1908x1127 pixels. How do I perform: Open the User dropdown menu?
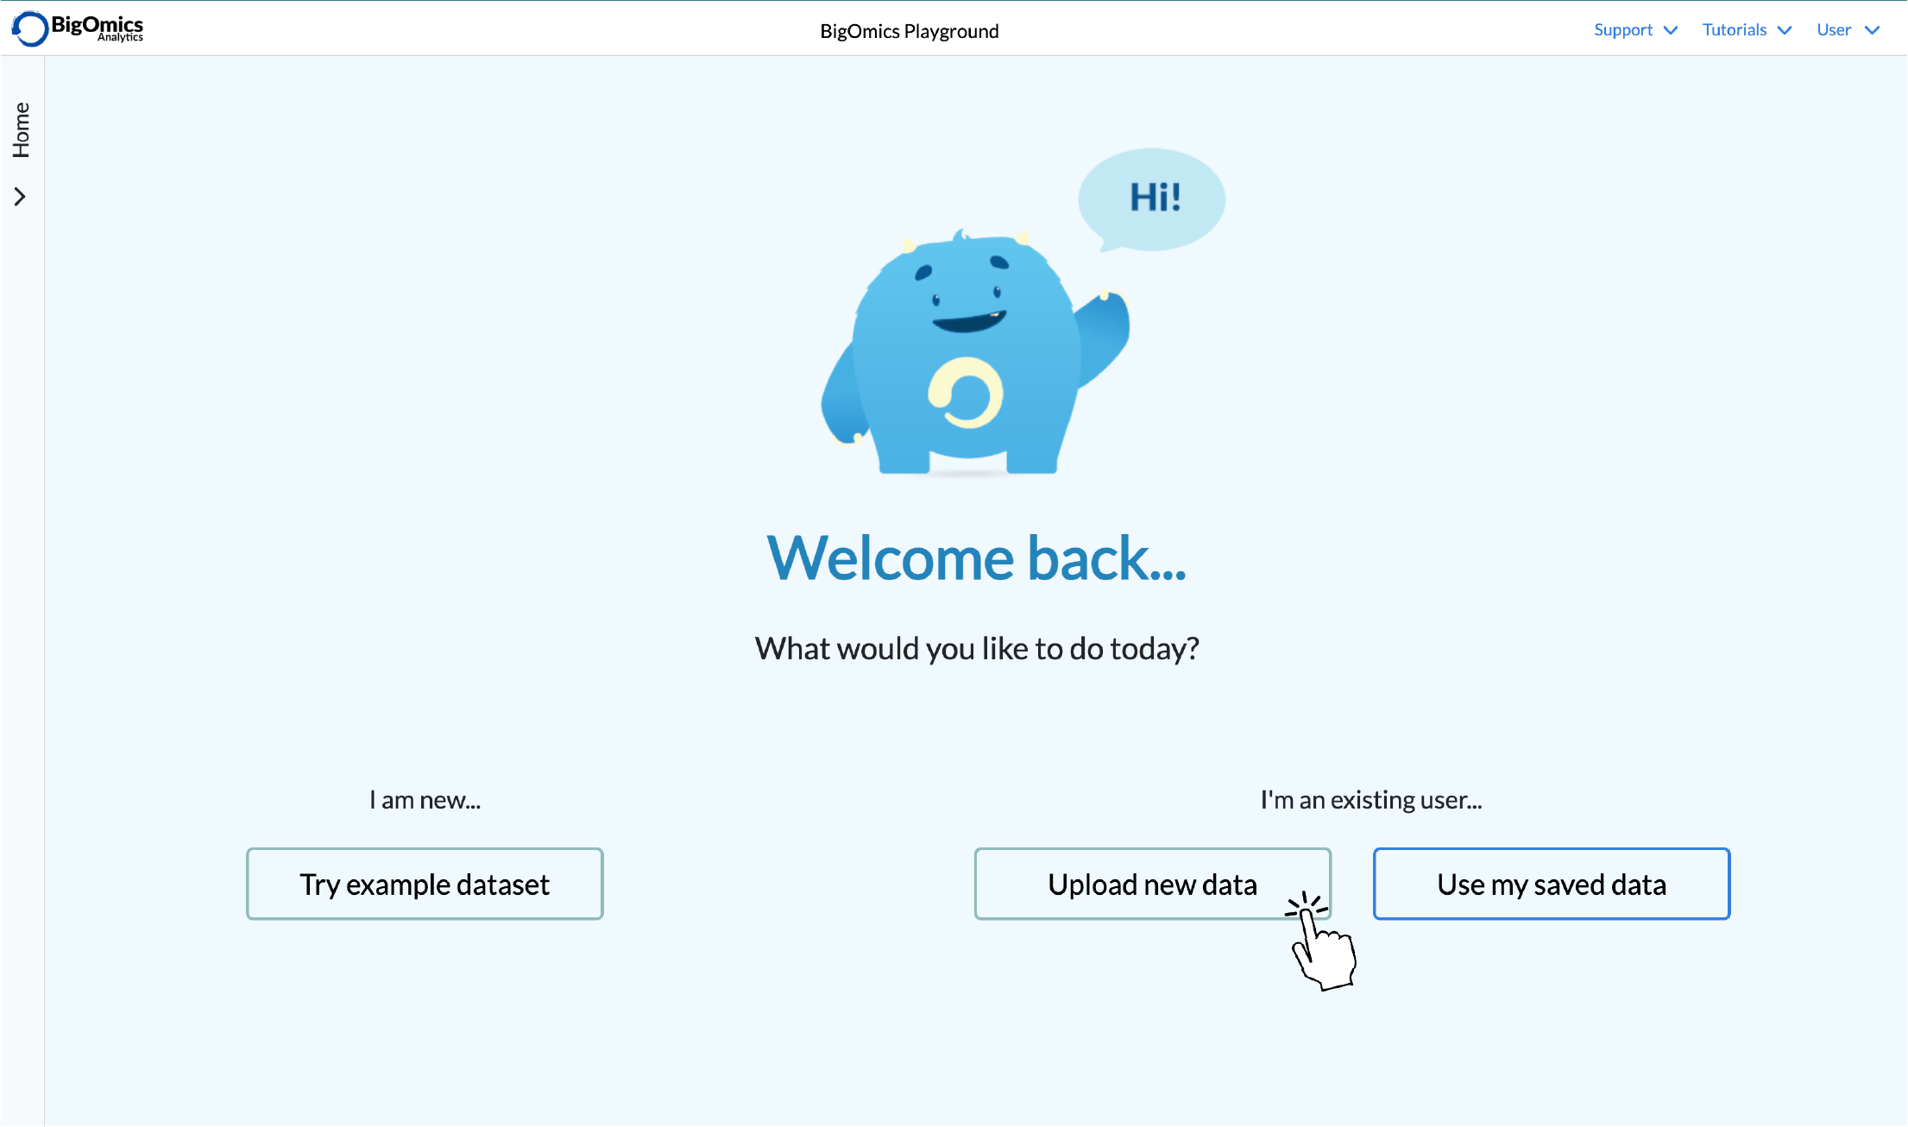(1834, 29)
